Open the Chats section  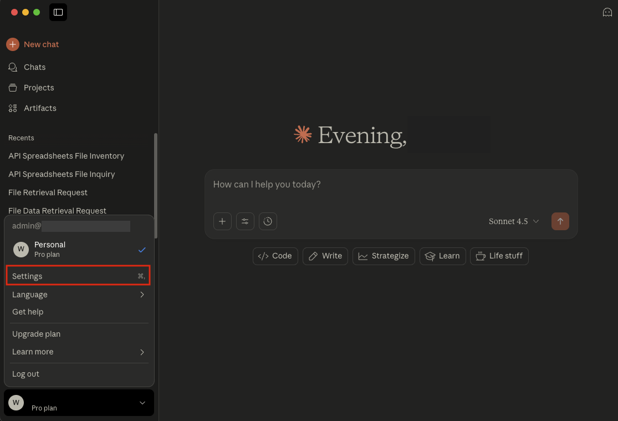(x=35, y=67)
